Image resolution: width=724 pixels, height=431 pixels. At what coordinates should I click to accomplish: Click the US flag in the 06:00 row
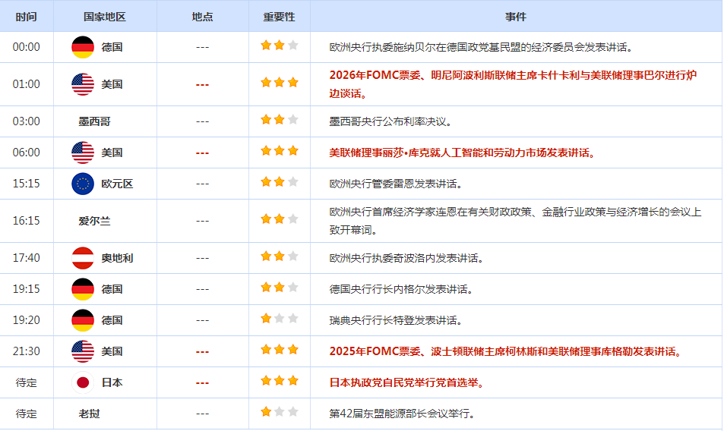coord(82,153)
